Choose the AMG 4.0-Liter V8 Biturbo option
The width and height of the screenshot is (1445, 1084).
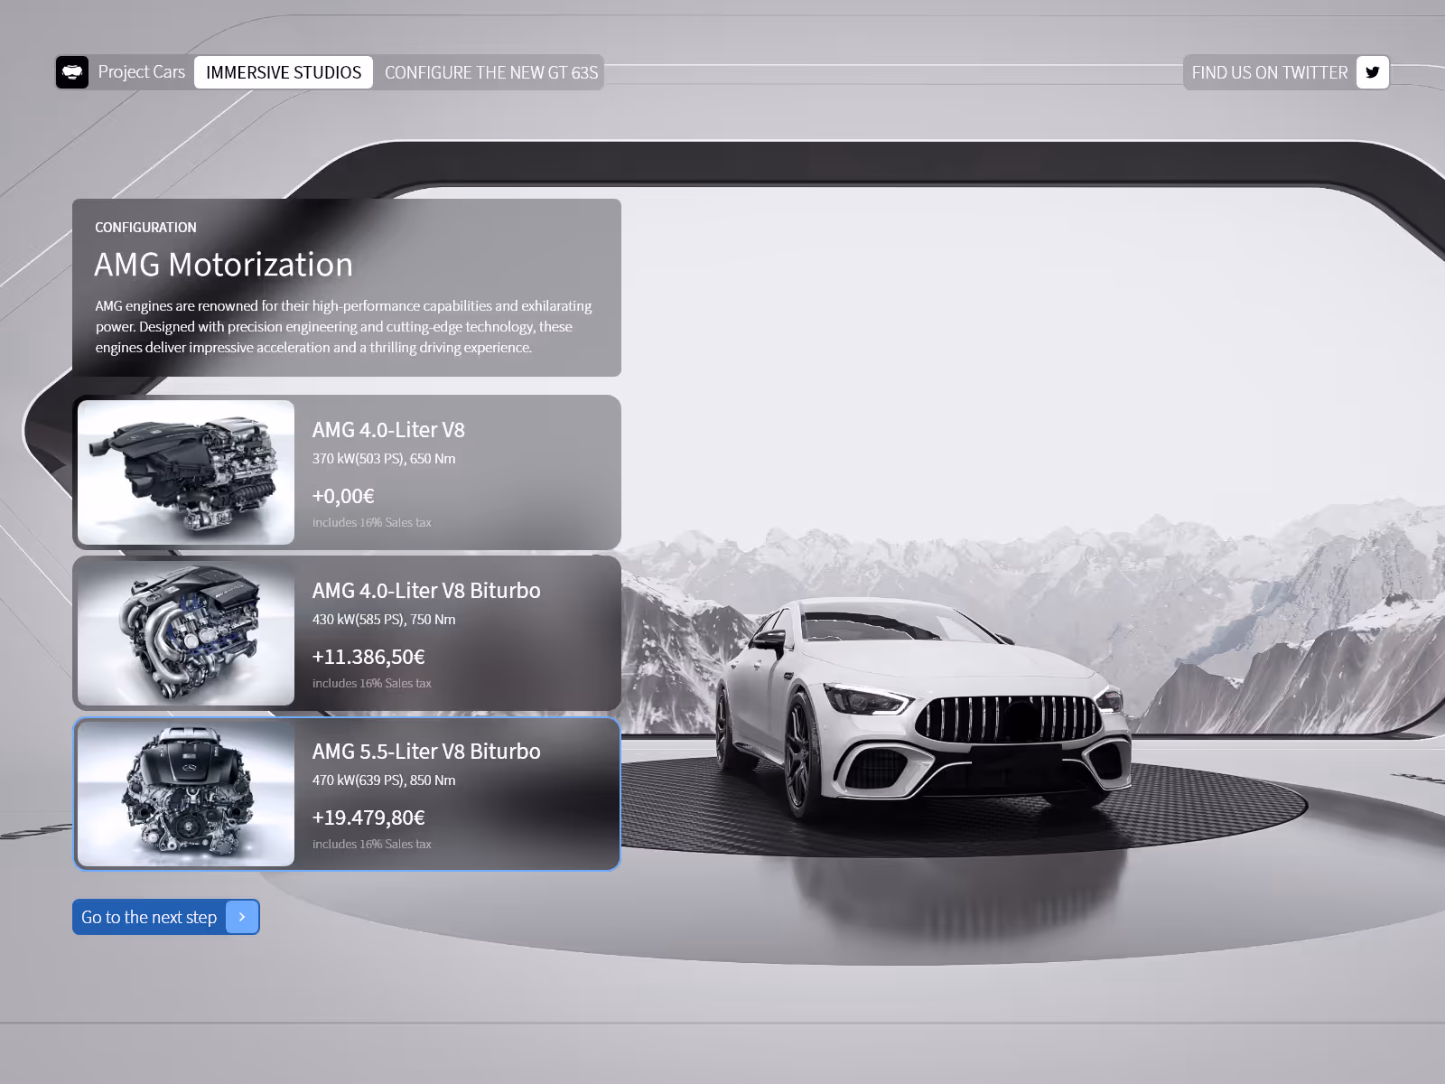pyautogui.click(x=347, y=633)
